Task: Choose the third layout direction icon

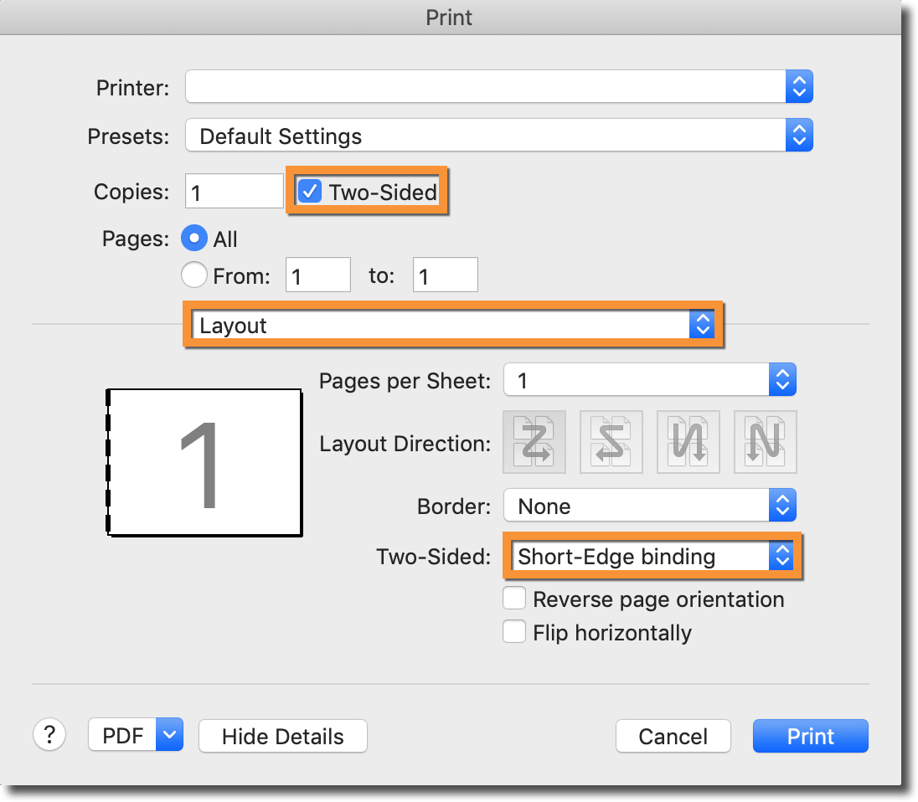Action: [688, 442]
